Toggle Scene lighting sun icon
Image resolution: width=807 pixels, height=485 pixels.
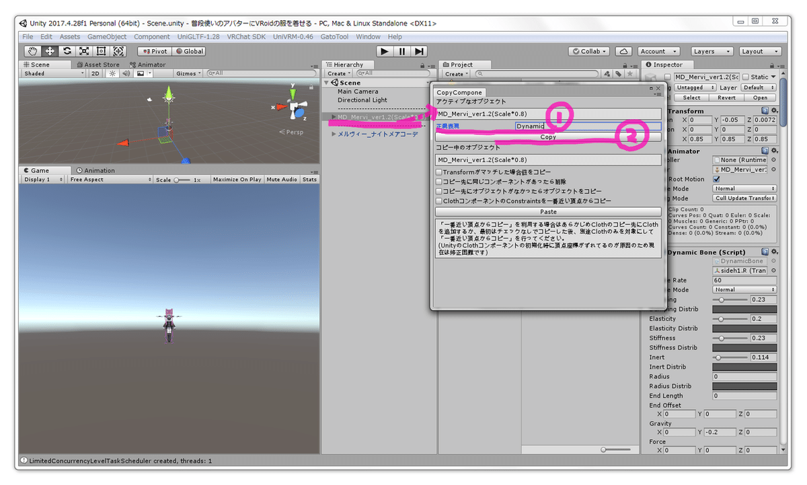coord(112,73)
